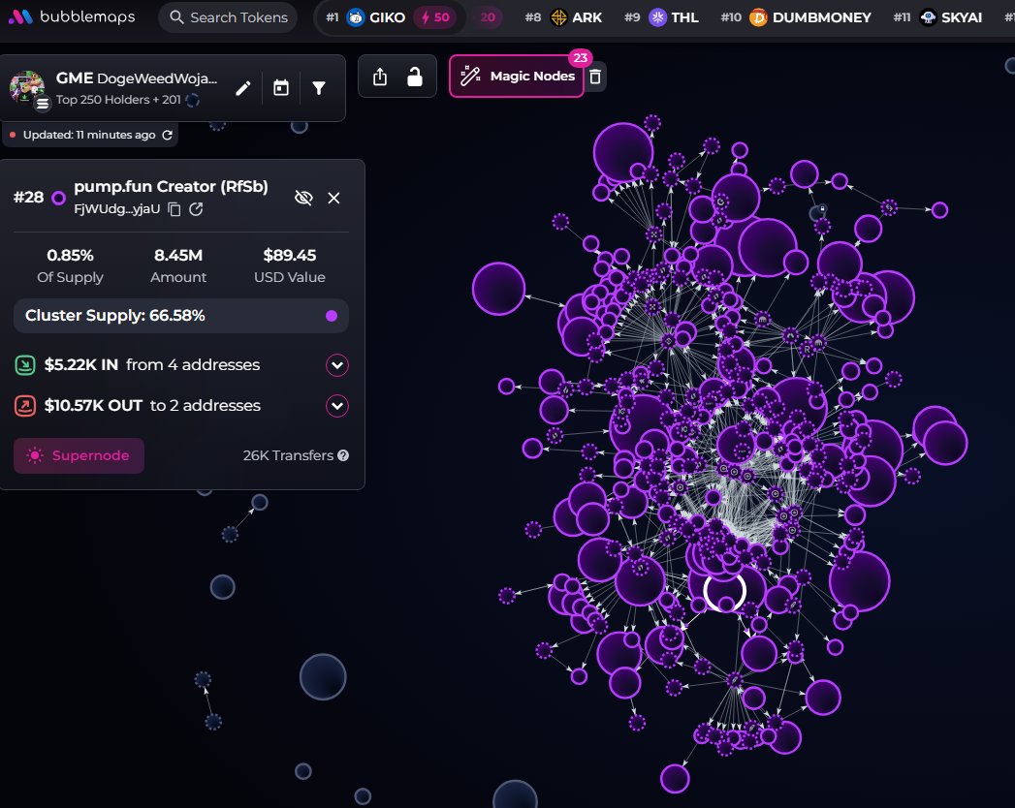This screenshot has width=1015, height=808.
Task: Click the share/export map icon
Action: click(x=380, y=77)
